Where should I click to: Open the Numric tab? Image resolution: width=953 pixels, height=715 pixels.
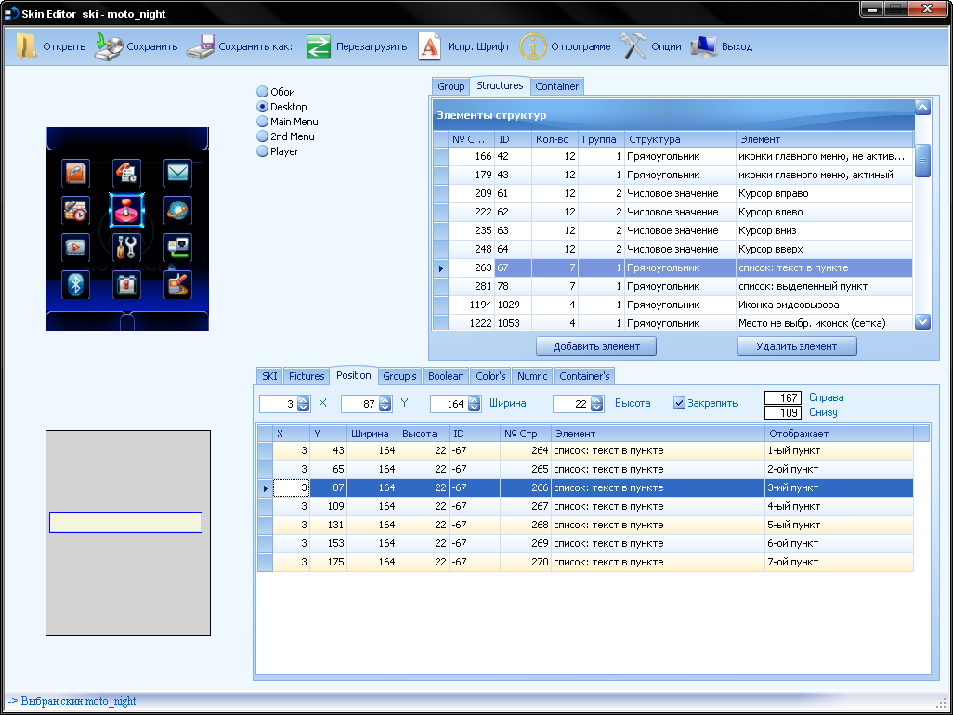(x=532, y=376)
